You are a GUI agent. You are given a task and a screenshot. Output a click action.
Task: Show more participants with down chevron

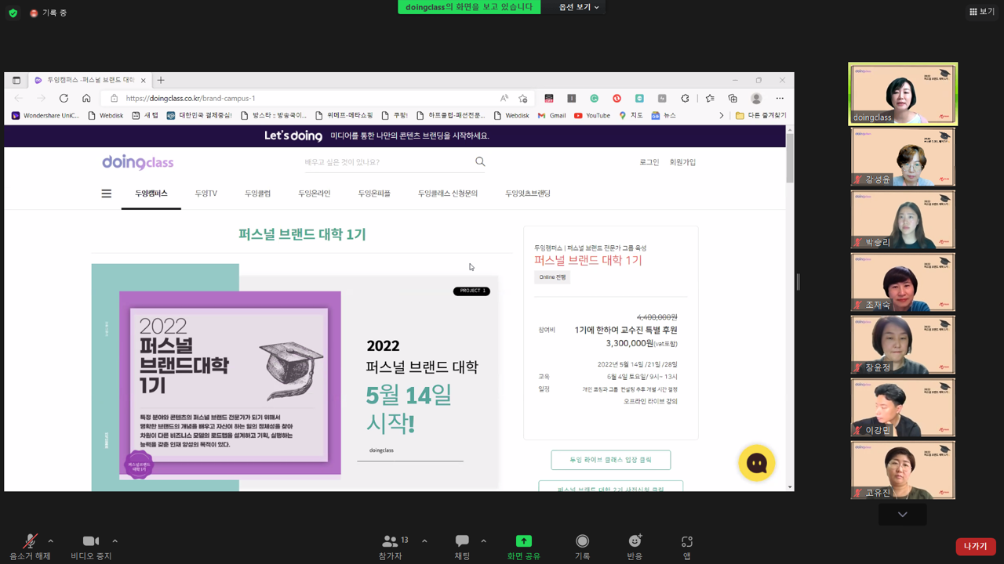903,515
